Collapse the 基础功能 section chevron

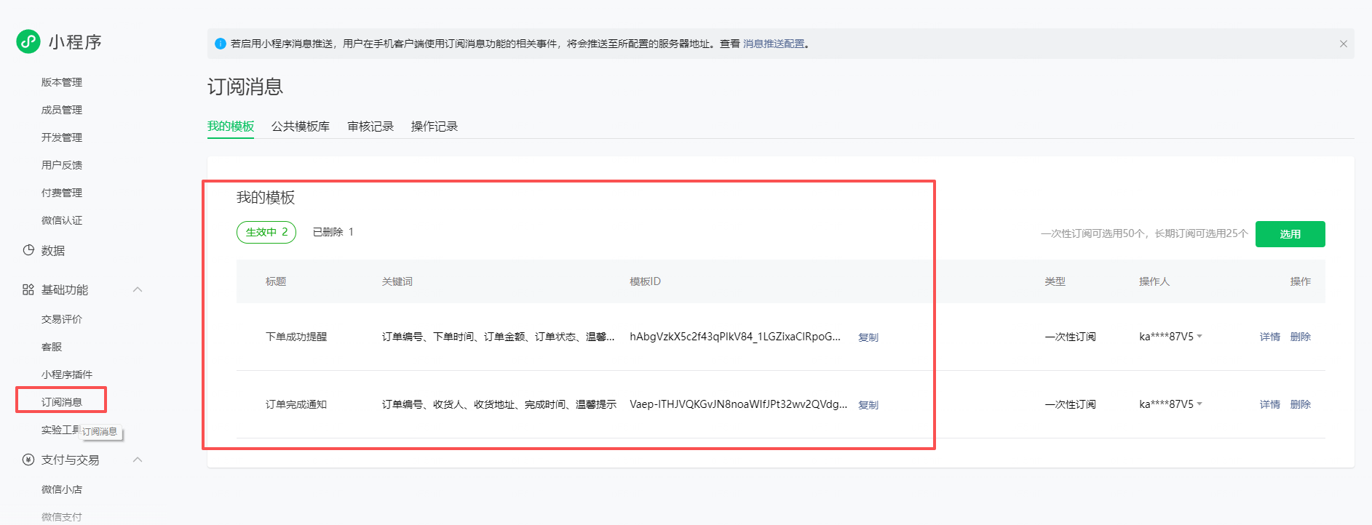click(x=138, y=289)
